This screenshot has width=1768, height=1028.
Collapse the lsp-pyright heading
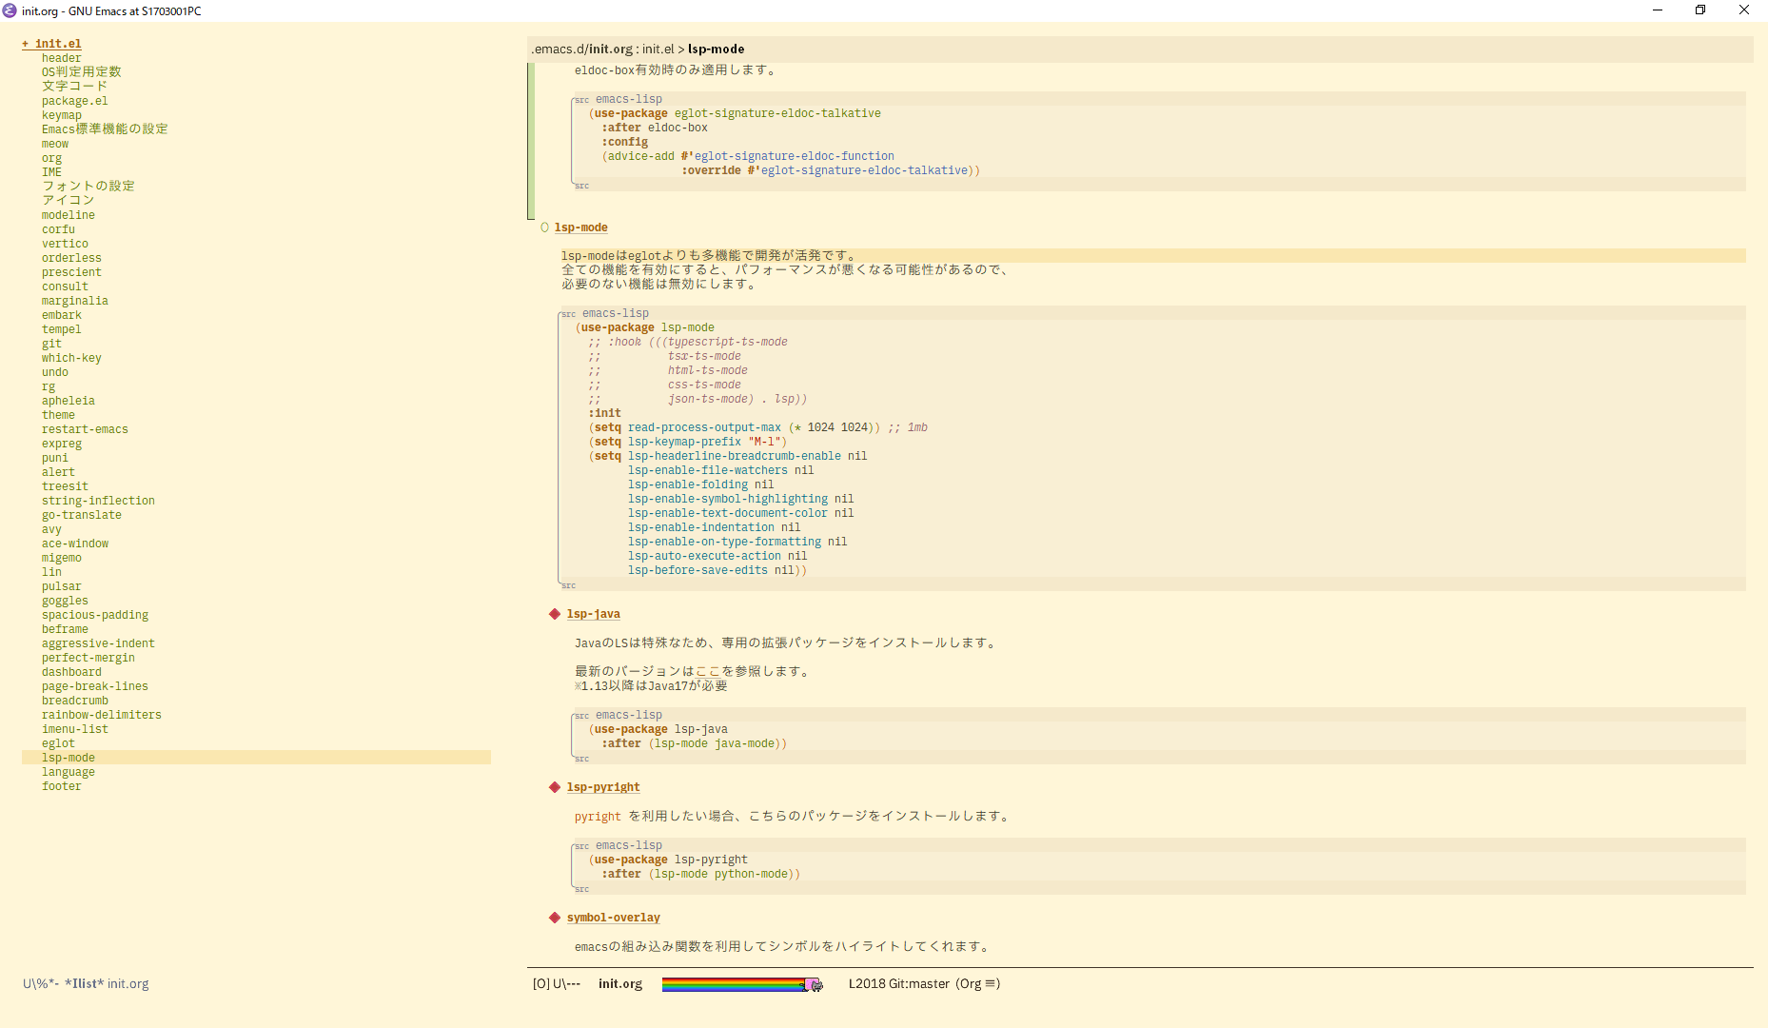point(555,787)
